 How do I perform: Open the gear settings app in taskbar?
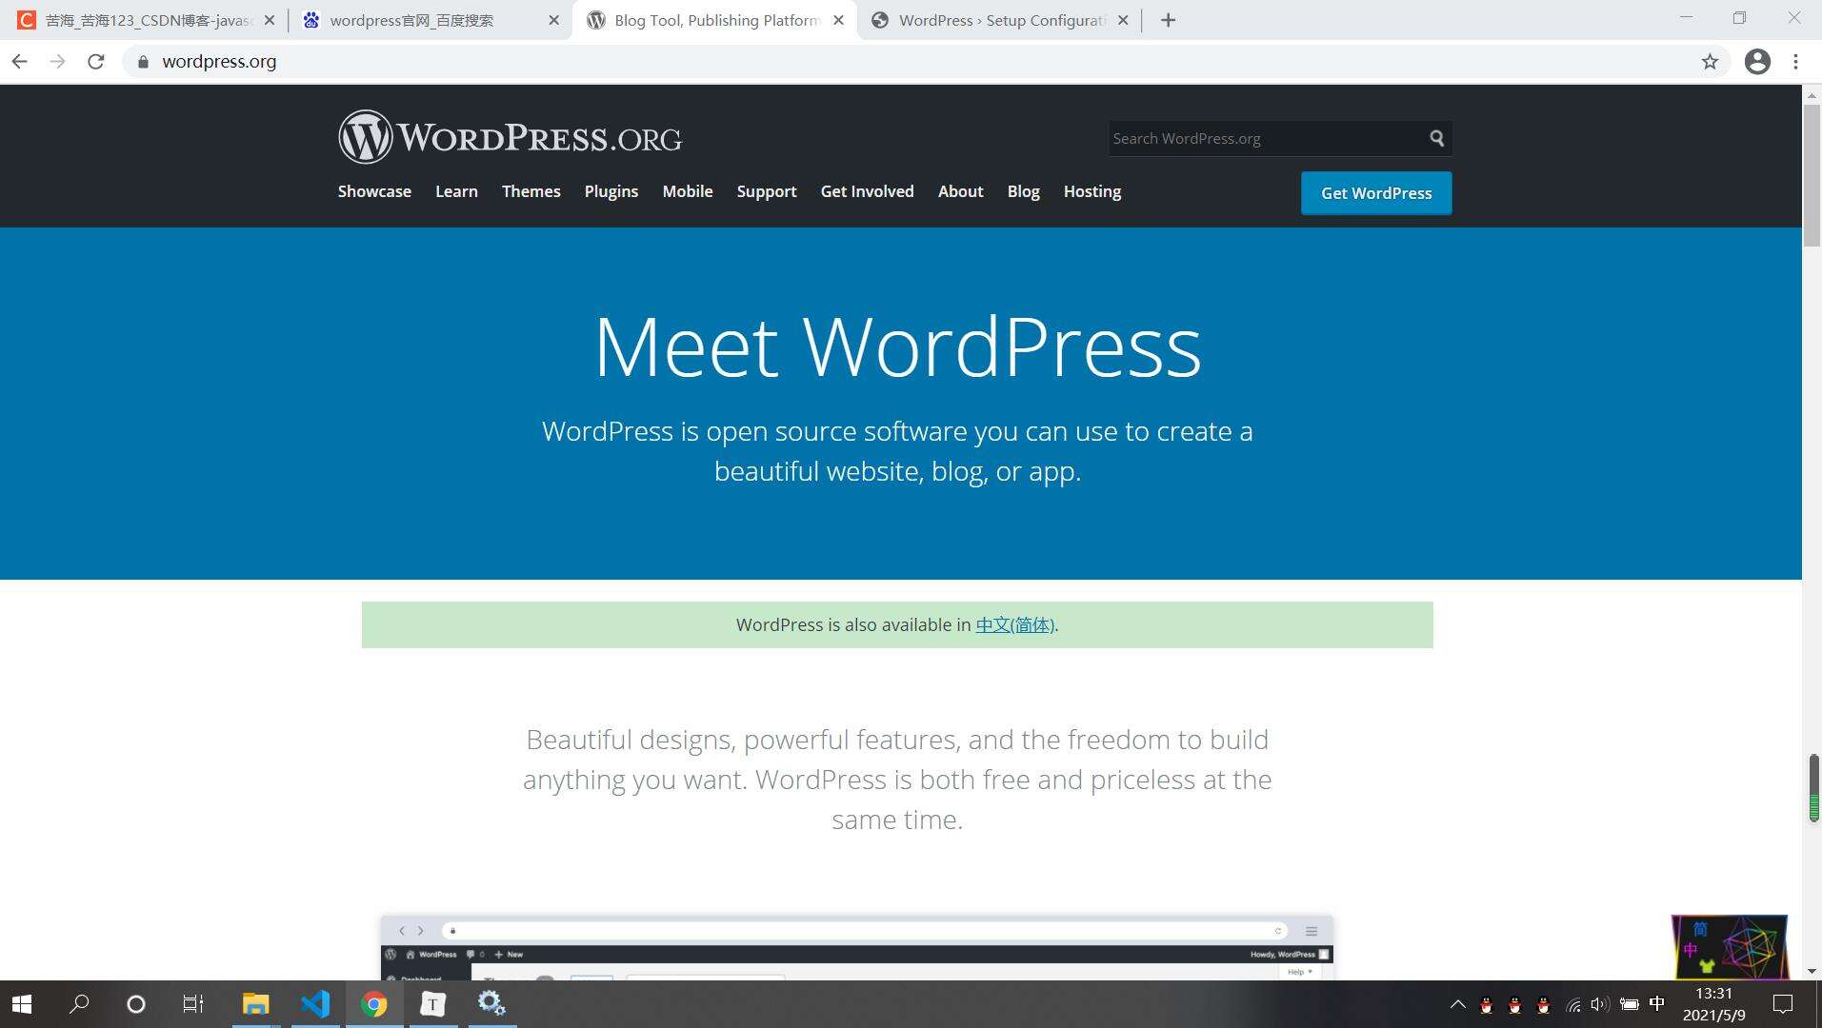492,1004
